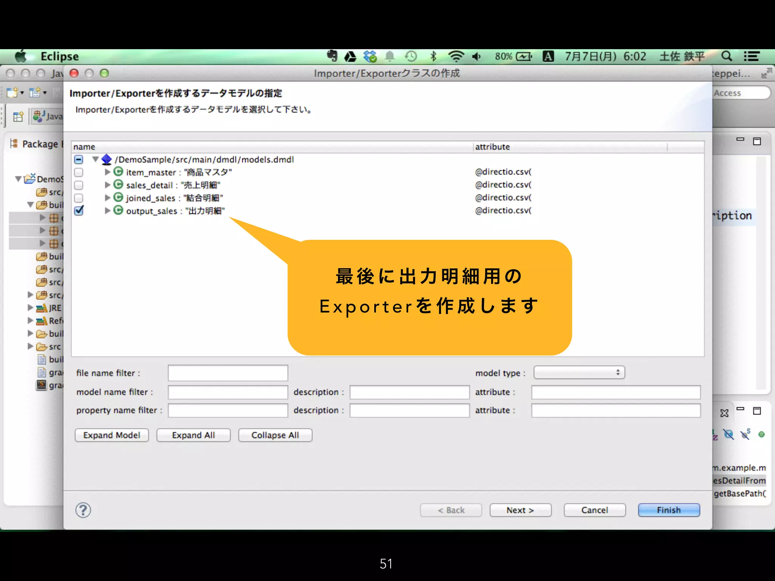Viewport: 775px width, 581px height.
Task: Click the Open Perspective toolbar icon
Action: click(18, 117)
